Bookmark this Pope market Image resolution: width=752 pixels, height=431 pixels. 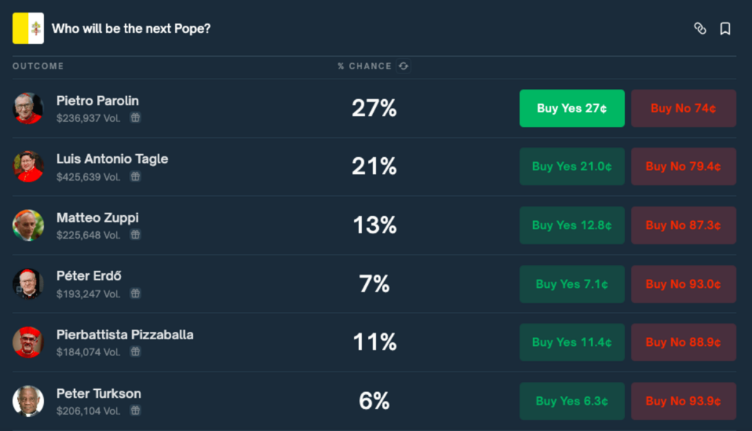click(x=725, y=29)
